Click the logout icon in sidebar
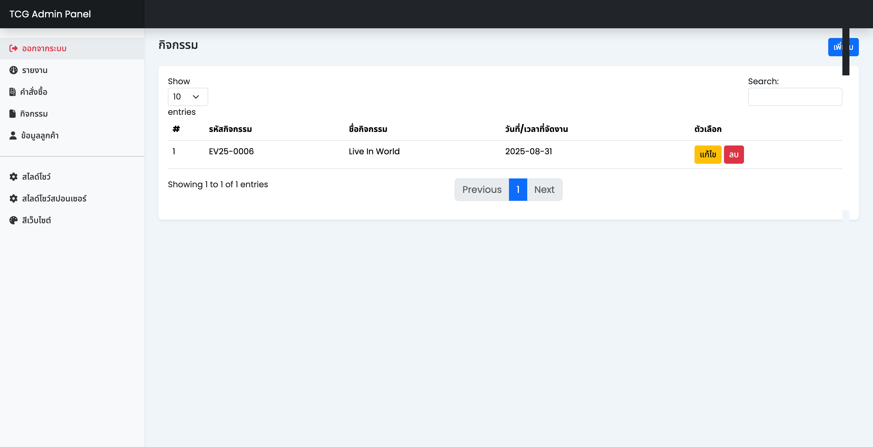Screen dimensions: 873x447 (x=13, y=49)
